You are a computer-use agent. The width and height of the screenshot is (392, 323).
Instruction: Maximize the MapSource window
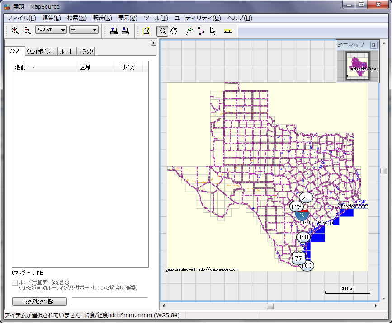pyautogui.click(x=361, y=5)
